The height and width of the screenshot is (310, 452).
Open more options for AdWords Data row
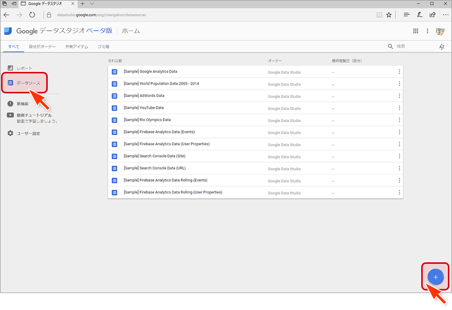(399, 96)
